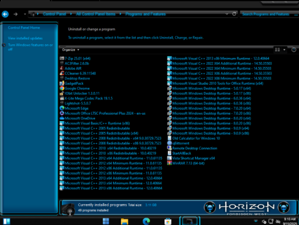The height and width of the screenshot is (225, 299).
Task: Click the Search Programs and Features box
Action: click(x=267, y=14)
